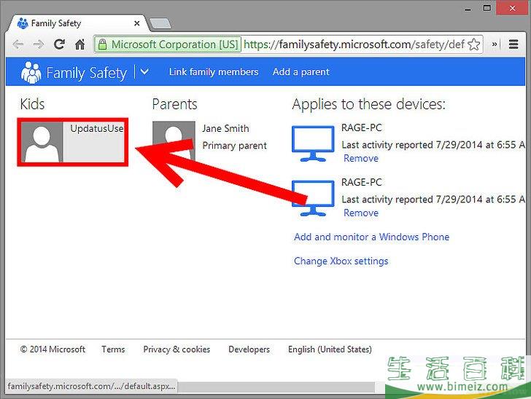Expand the Family Safety header dropdown chevron
The height and width of the screenshot is (399, 531).
[x=144, y=71]
